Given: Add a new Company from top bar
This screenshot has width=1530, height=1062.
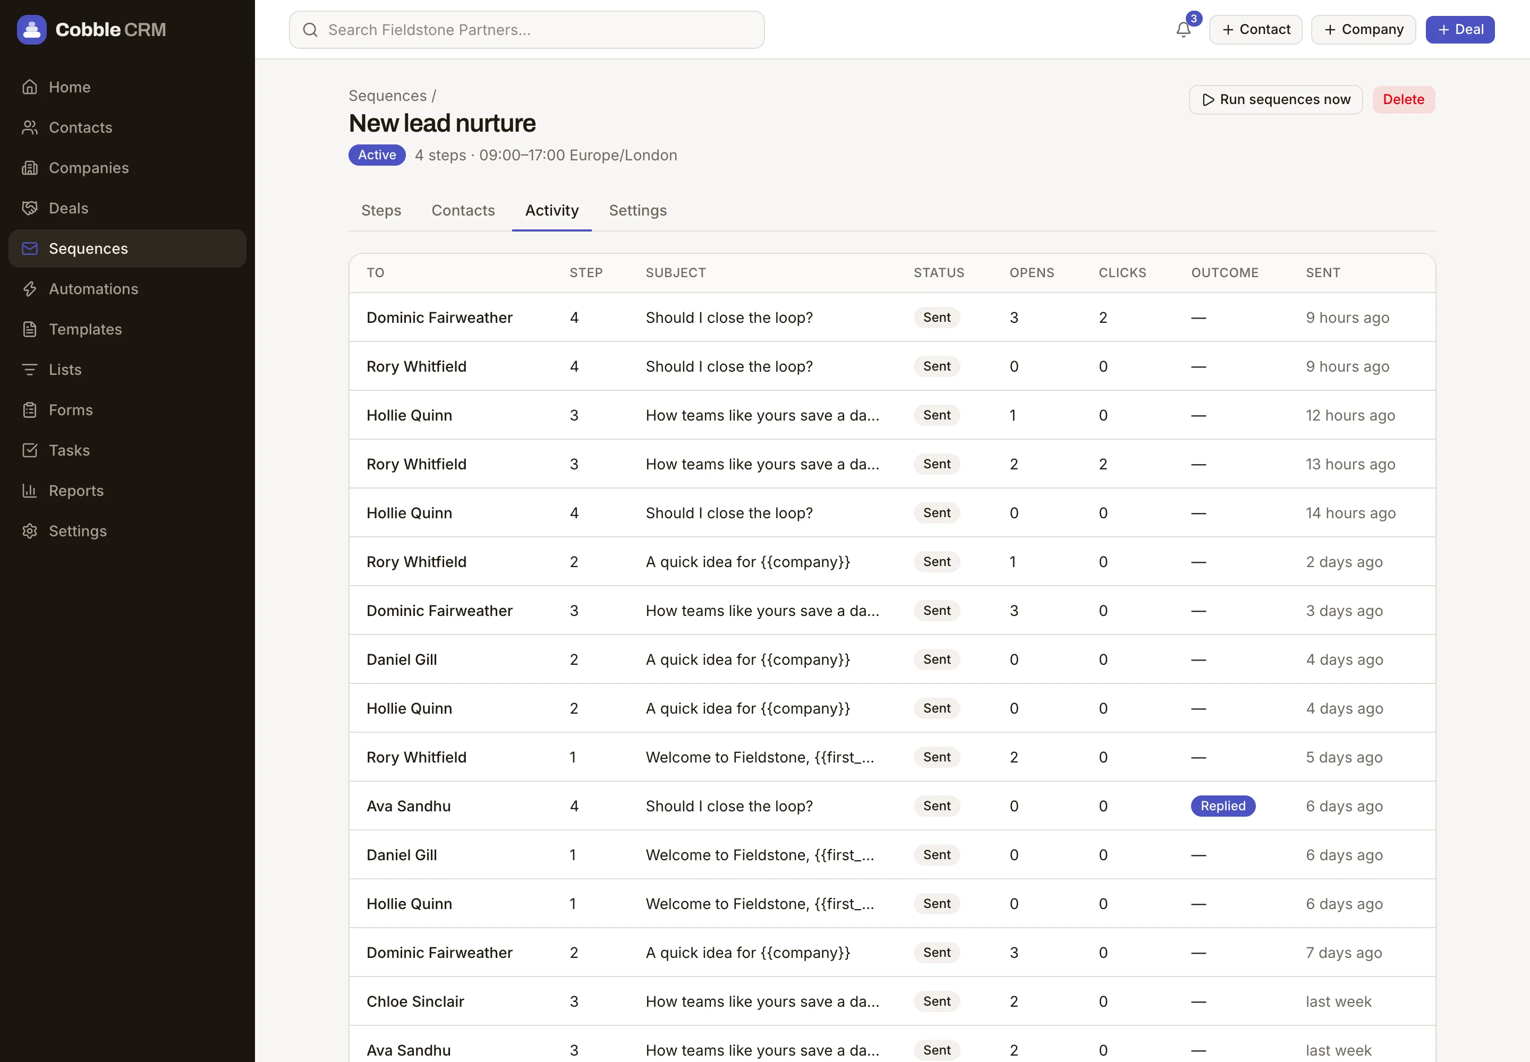Looking at the screenshot, I should [x=1363, y=29].
